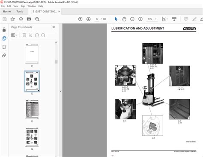
Task: Zoom out with minus icon
Action: point(132,19)
